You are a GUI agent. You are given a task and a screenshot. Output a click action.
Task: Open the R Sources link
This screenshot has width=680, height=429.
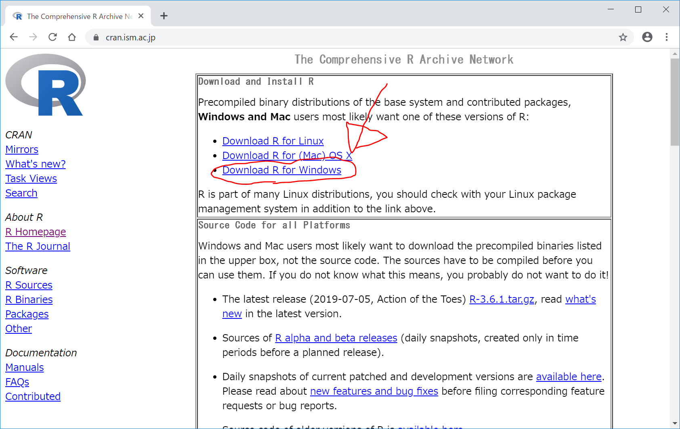[29, 285]
